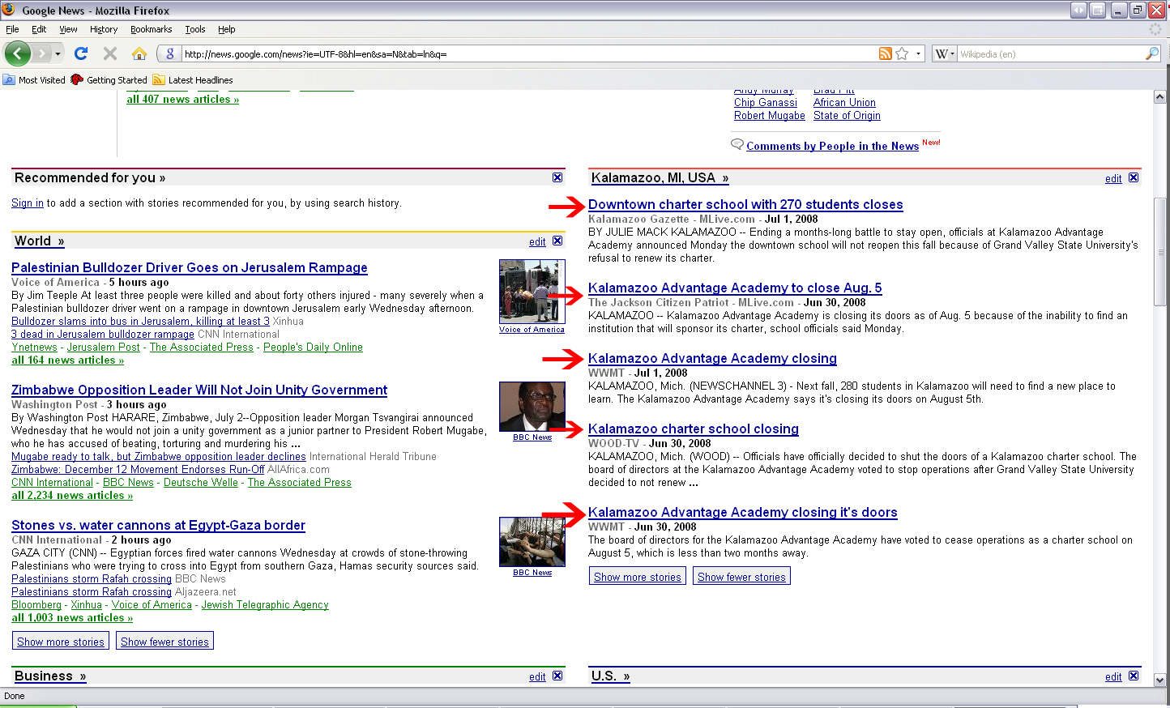Go back with the green Back arrow

pos(17,53)
